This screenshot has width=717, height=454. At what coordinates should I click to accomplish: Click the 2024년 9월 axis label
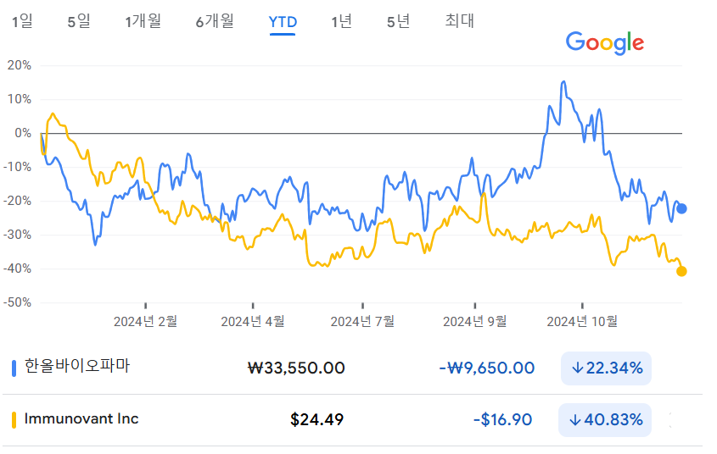[474, 322]
